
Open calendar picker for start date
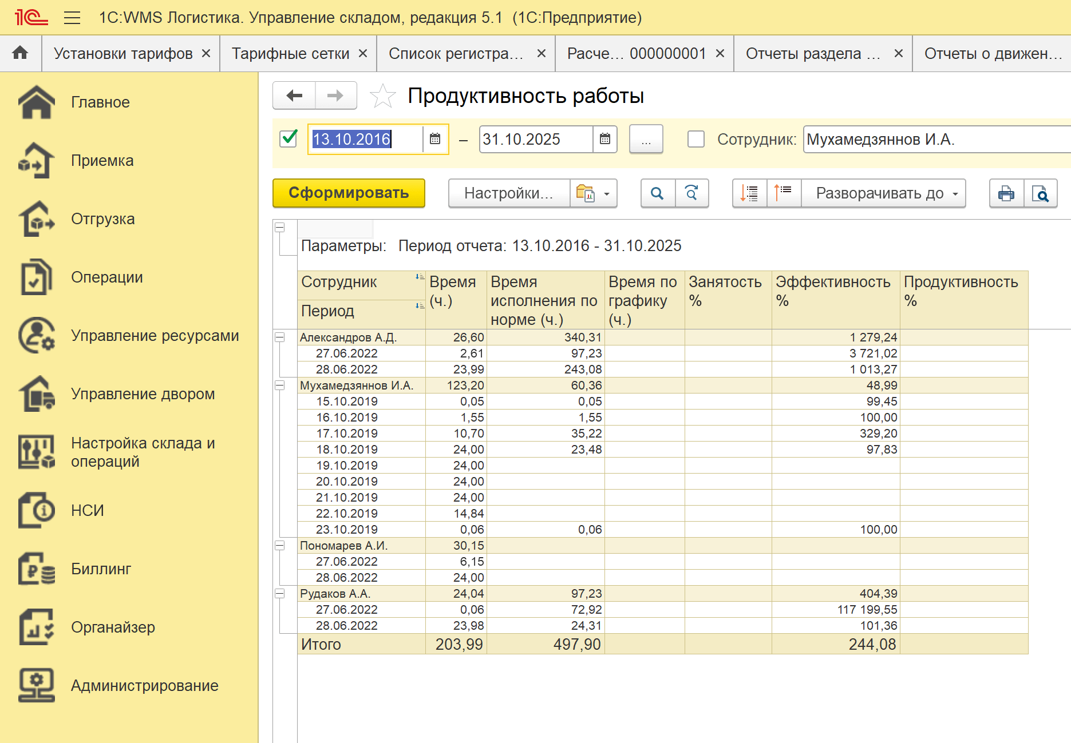[435, 139]
